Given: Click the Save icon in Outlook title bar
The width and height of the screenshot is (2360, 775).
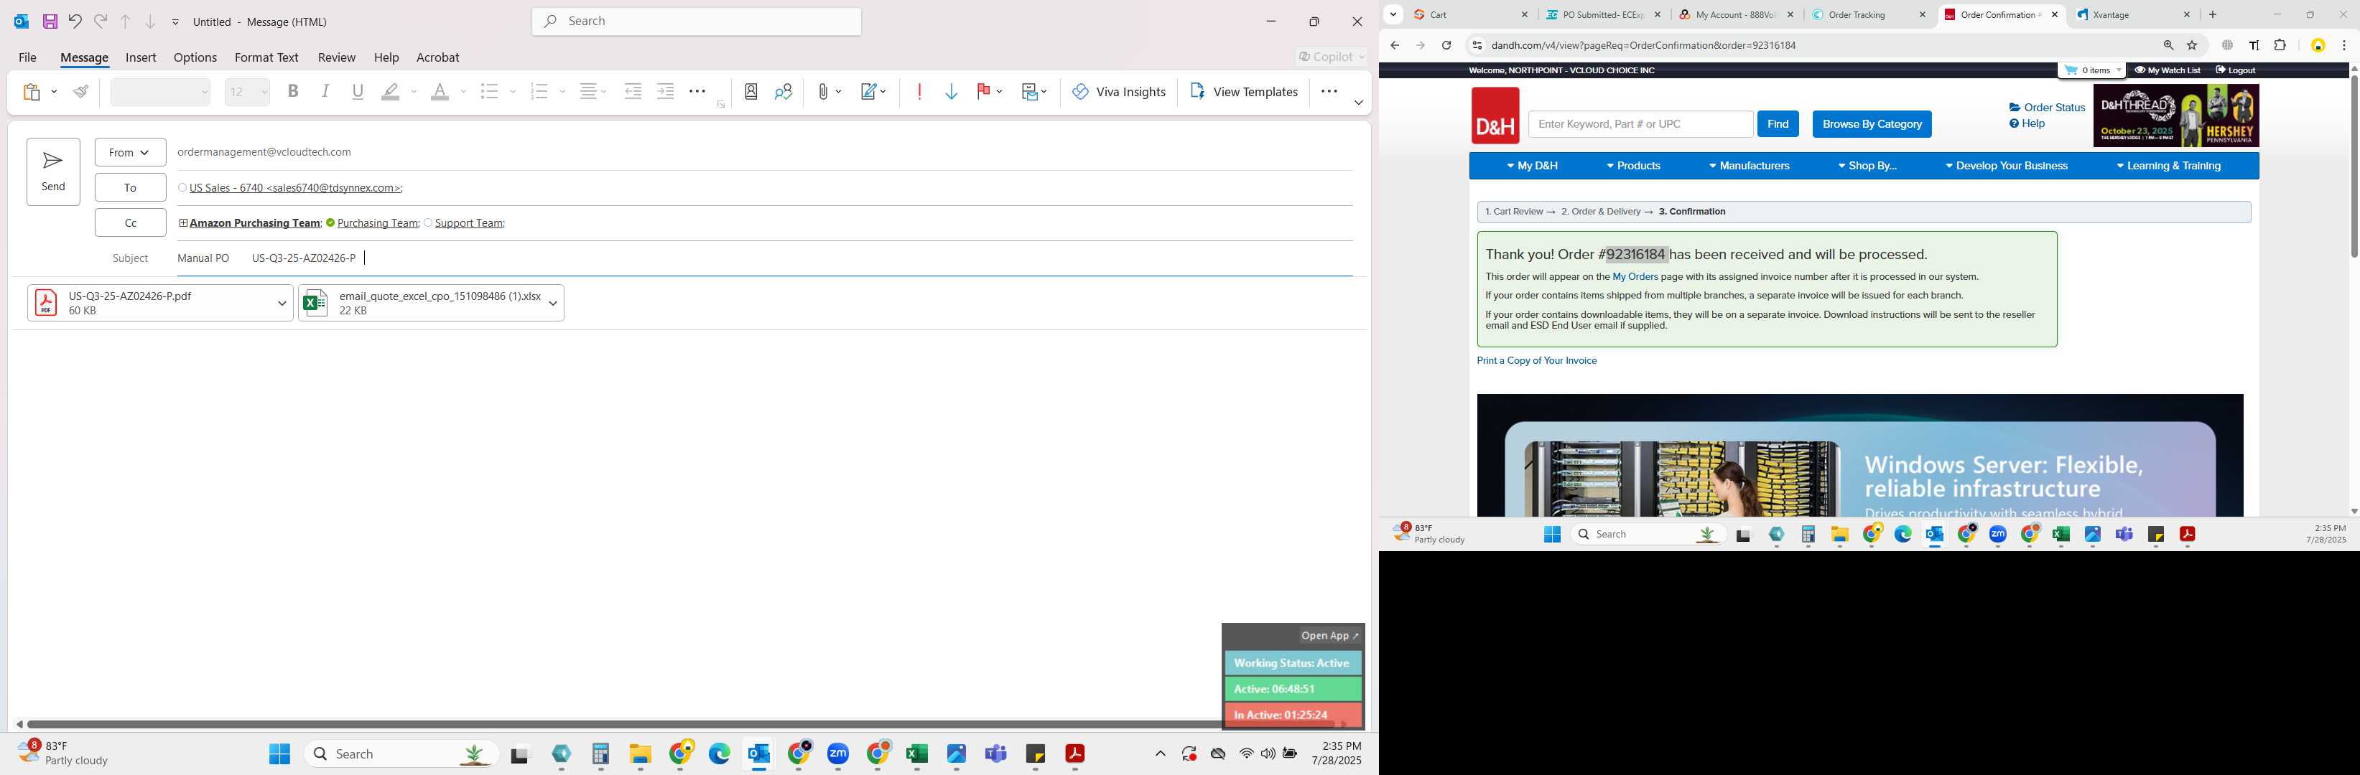Looking at the screenshot, I should 50,21.
